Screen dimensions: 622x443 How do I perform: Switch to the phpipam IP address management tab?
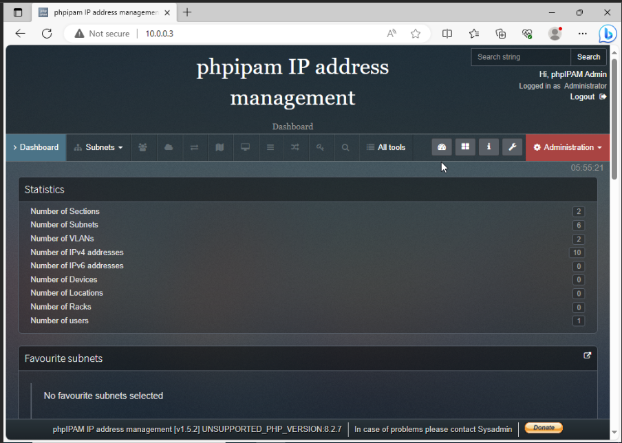coord(103,12)
